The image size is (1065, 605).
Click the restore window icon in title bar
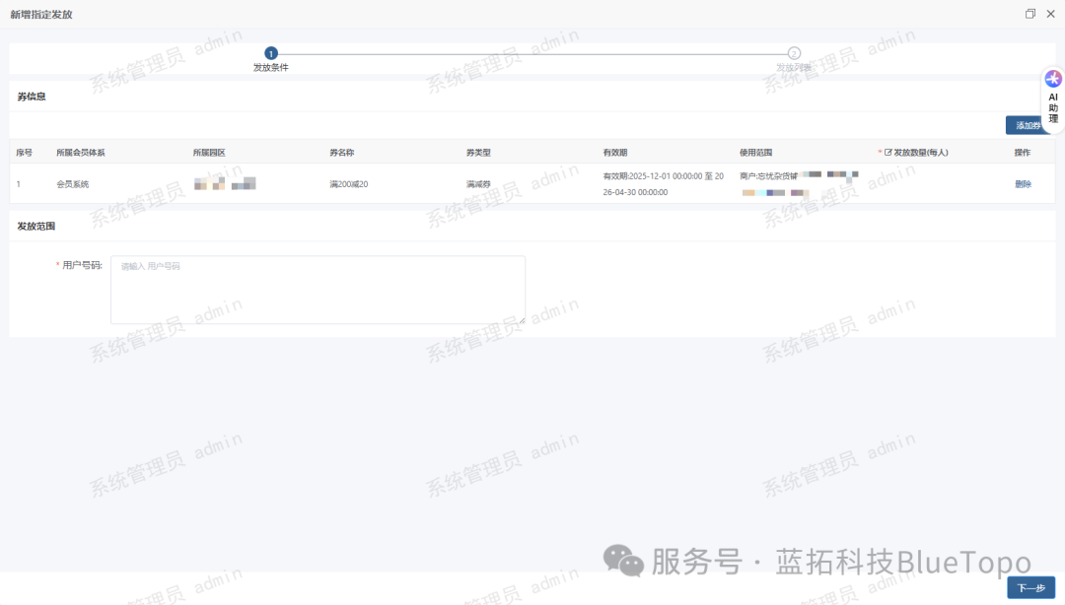tap(1030, 14)
